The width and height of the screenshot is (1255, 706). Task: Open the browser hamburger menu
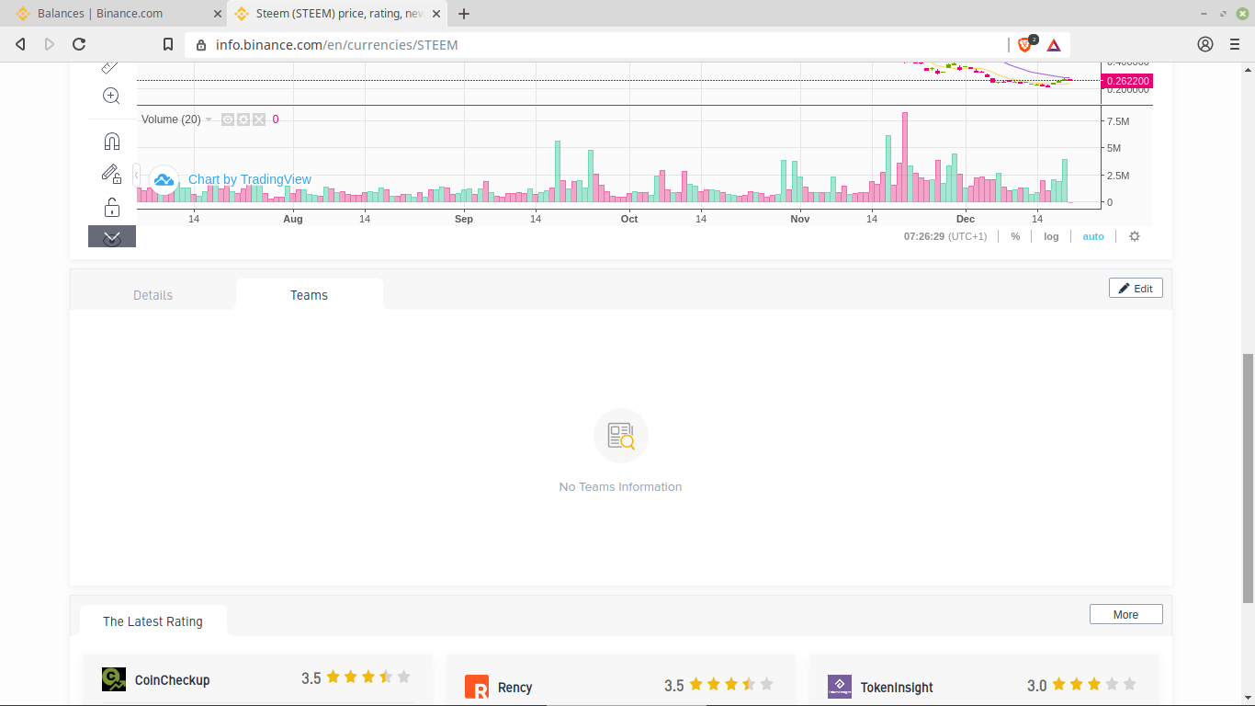pos(1235,44)
